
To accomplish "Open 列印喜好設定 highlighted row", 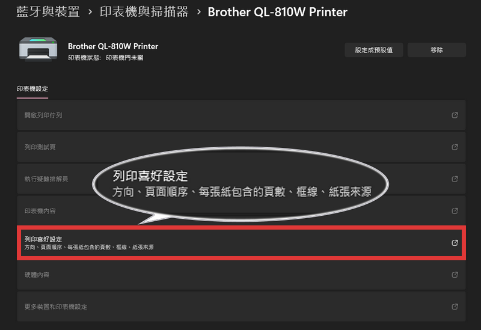I will click(x=241, y=243).
